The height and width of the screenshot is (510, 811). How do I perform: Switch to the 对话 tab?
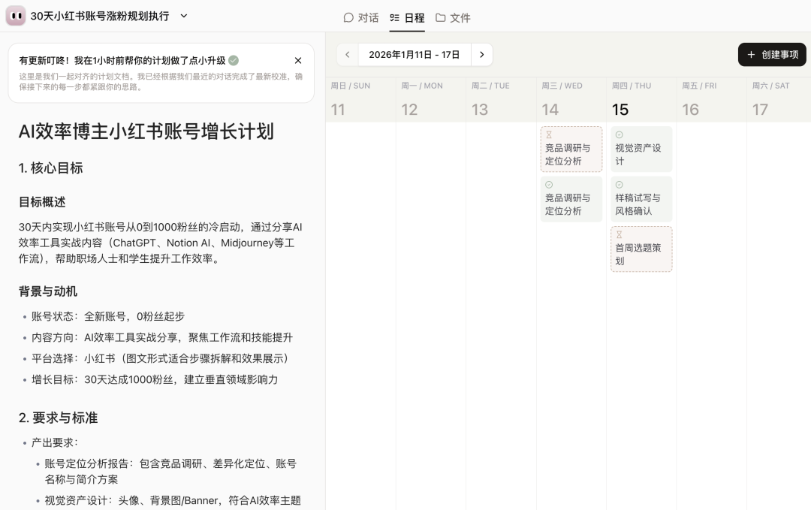tap(361, 17)
